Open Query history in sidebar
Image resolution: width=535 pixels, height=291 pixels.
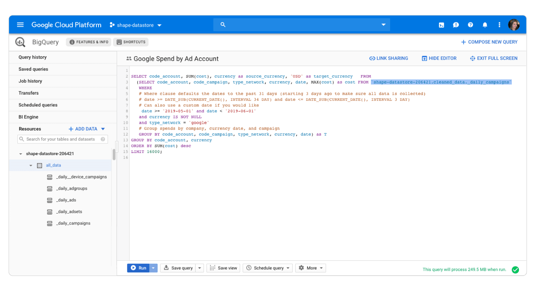33,57
